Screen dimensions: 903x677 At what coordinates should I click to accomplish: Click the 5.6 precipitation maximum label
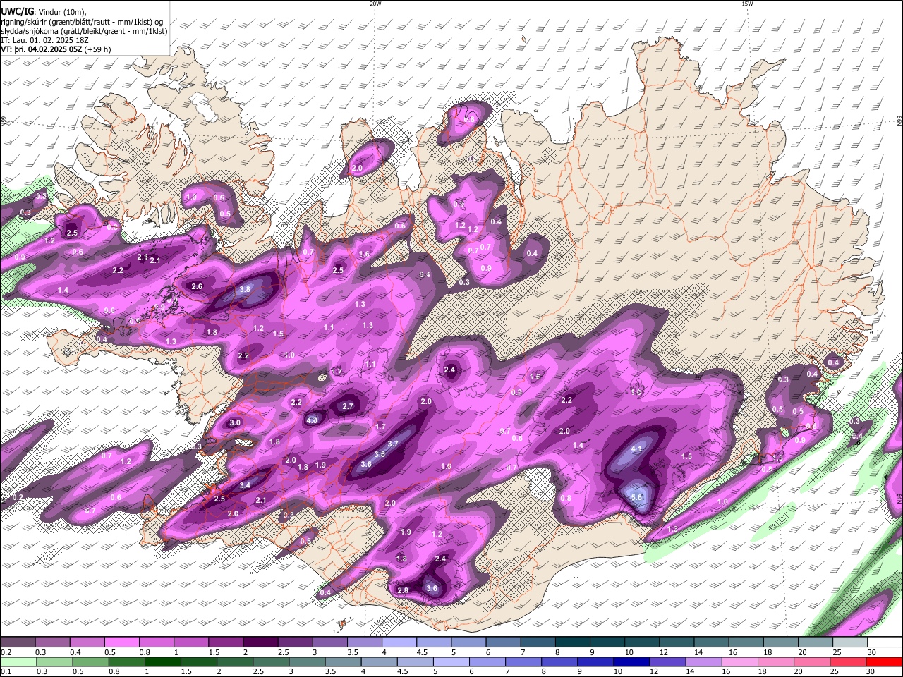pyautogui.click(x=636, y=497)
